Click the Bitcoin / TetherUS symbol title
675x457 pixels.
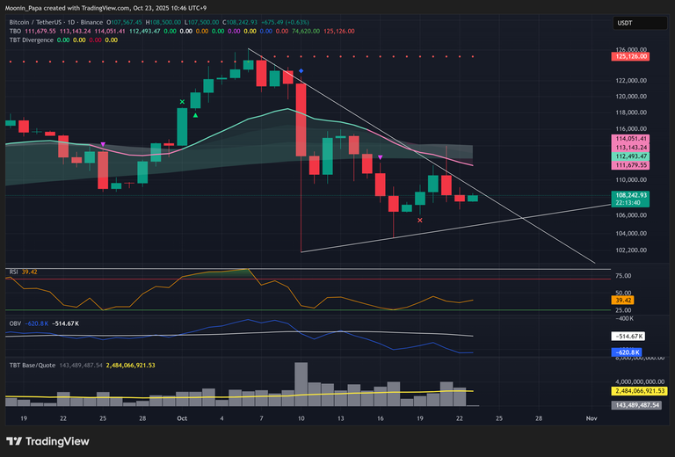point(42,21)
